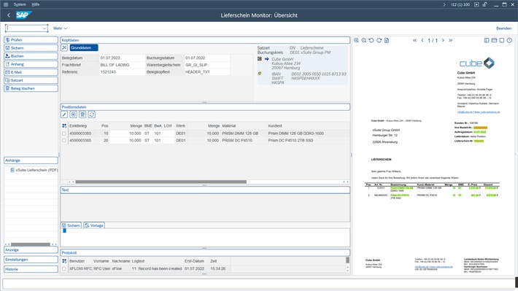This screenshot has width=518, height=291.
Task: Go to the first page of the document
Action: (415, 40)
